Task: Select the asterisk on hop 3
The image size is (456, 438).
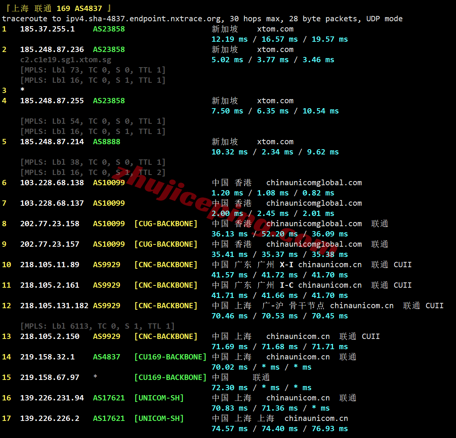Action: pyautogui.click(x=22, y=90)
